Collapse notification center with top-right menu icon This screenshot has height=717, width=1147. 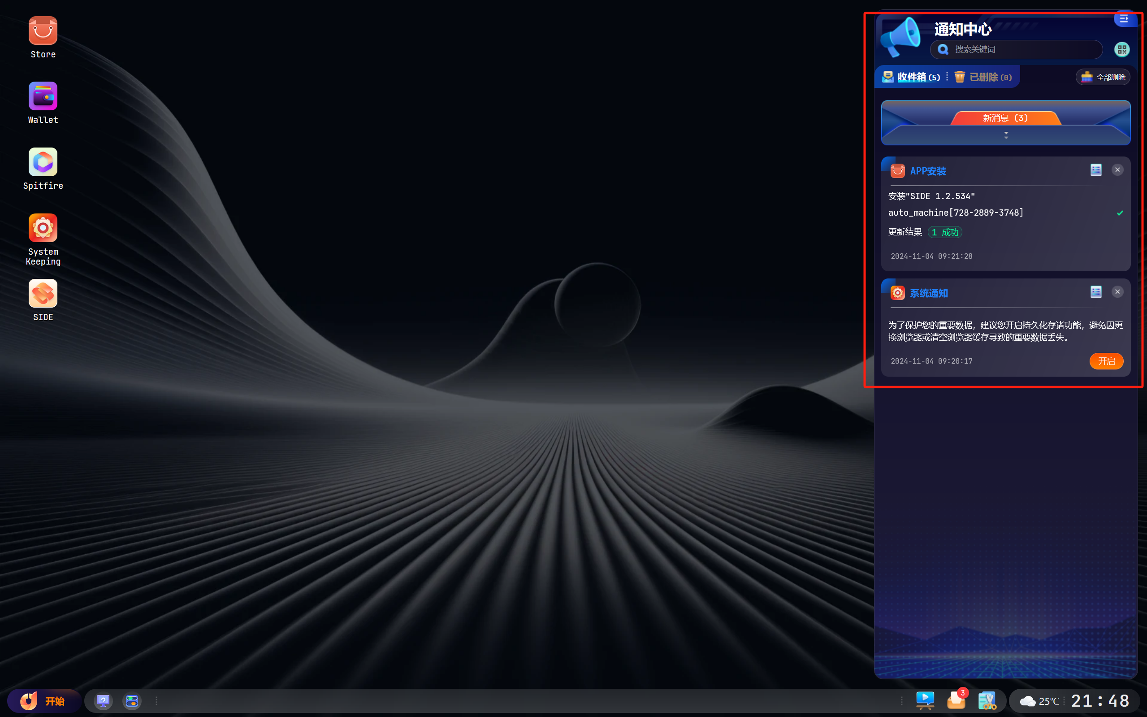coord(1124,18)
